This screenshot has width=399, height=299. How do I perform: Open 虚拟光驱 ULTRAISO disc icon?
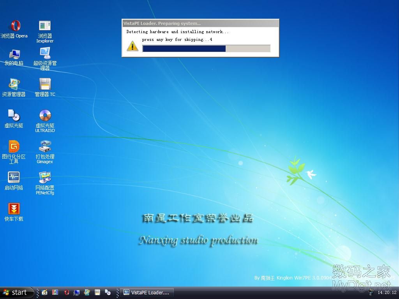coord(45,121)
